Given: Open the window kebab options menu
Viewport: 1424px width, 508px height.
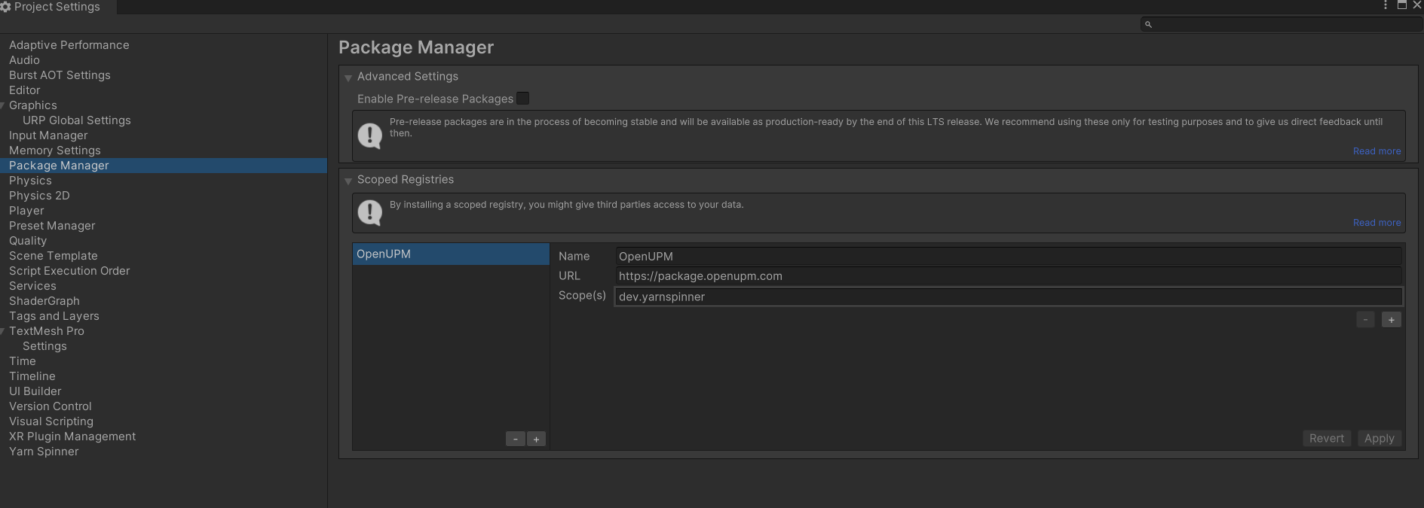Looking at the screenshot, I should click(1386, 5).
